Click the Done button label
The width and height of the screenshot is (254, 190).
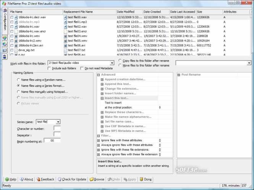[148, 179]
